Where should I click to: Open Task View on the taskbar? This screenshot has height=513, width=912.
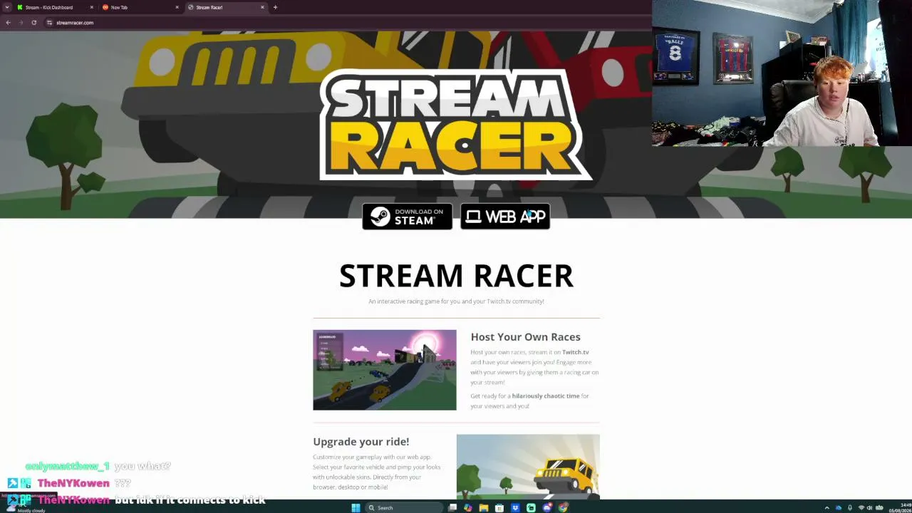[x=452, y=507]
